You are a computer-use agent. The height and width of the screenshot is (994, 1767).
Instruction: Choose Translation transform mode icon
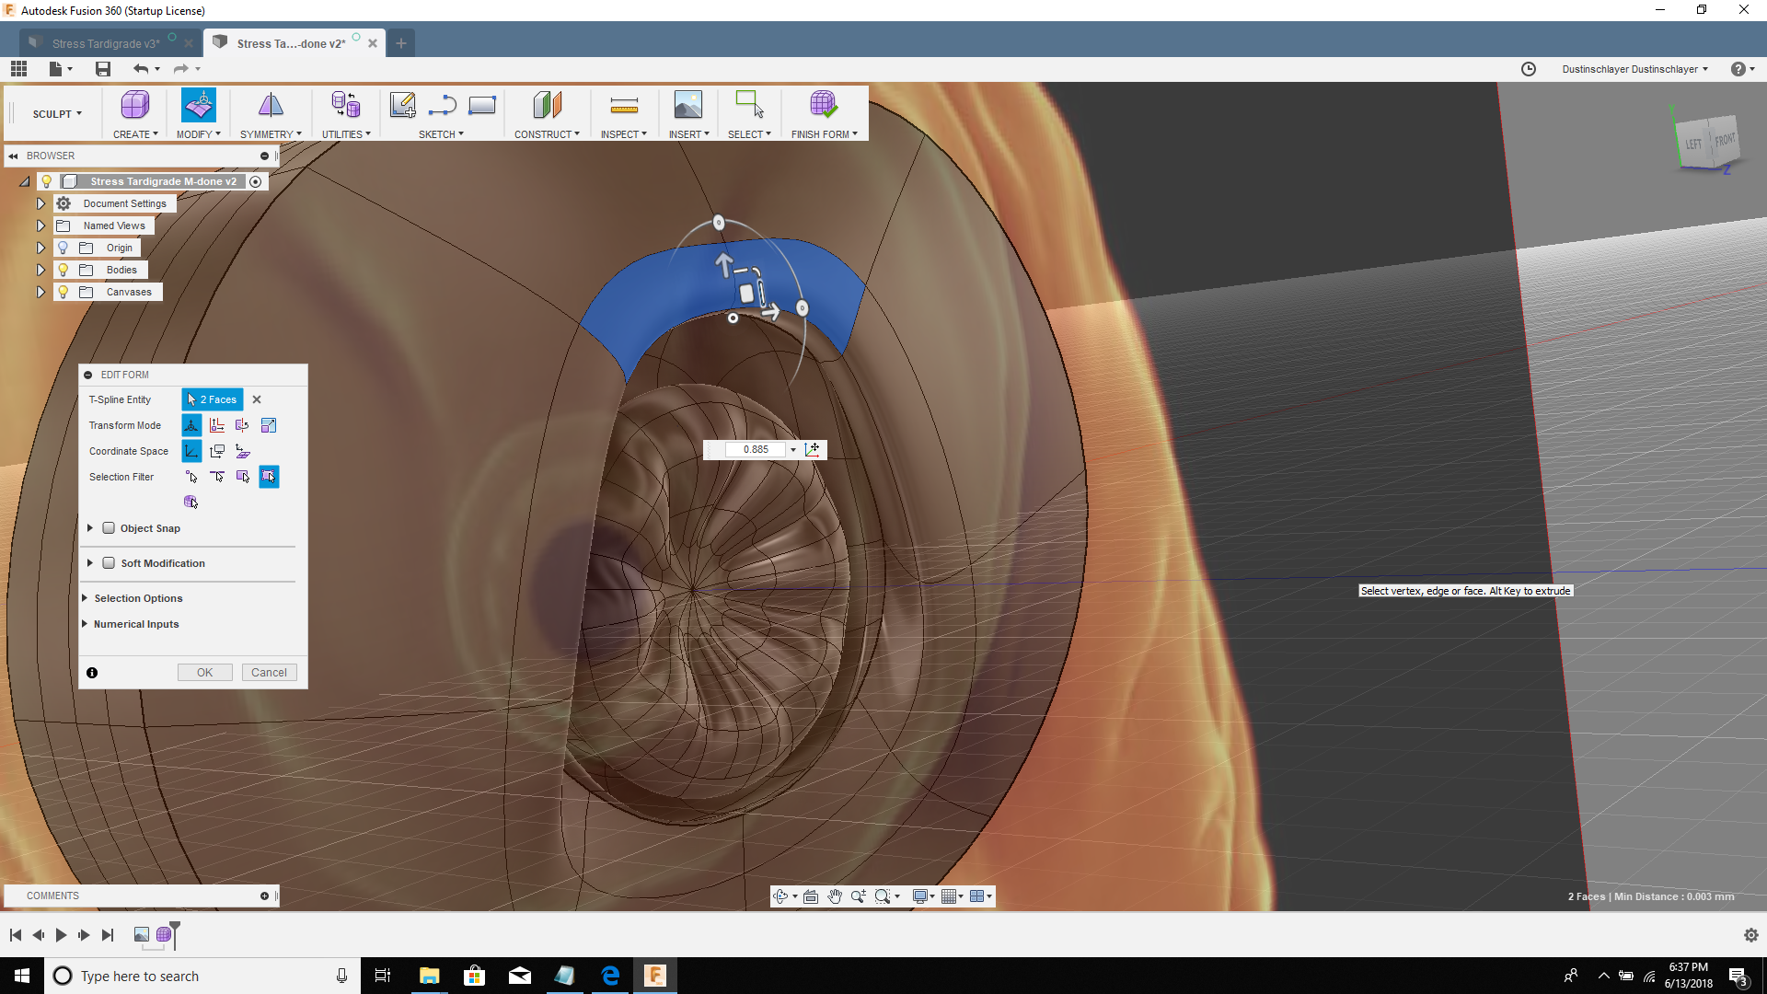coord(217,425)
